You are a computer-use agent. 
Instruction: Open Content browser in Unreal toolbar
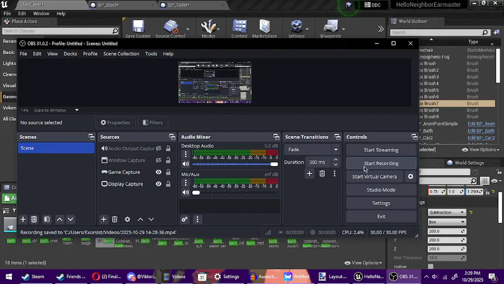[x=240, y=29]
